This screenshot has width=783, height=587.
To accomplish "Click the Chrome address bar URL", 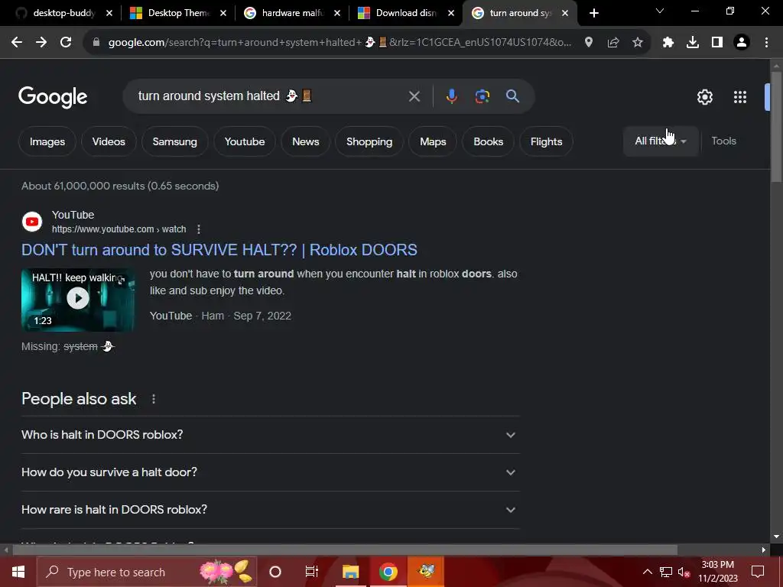I will 340,43.
